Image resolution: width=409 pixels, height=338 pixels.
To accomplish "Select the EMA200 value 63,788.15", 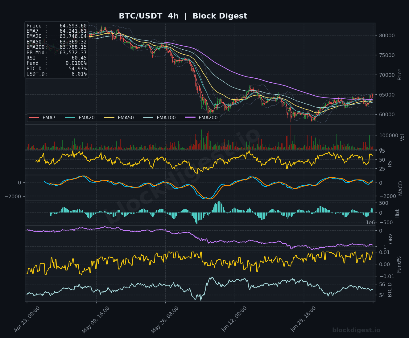I will 73,47.
